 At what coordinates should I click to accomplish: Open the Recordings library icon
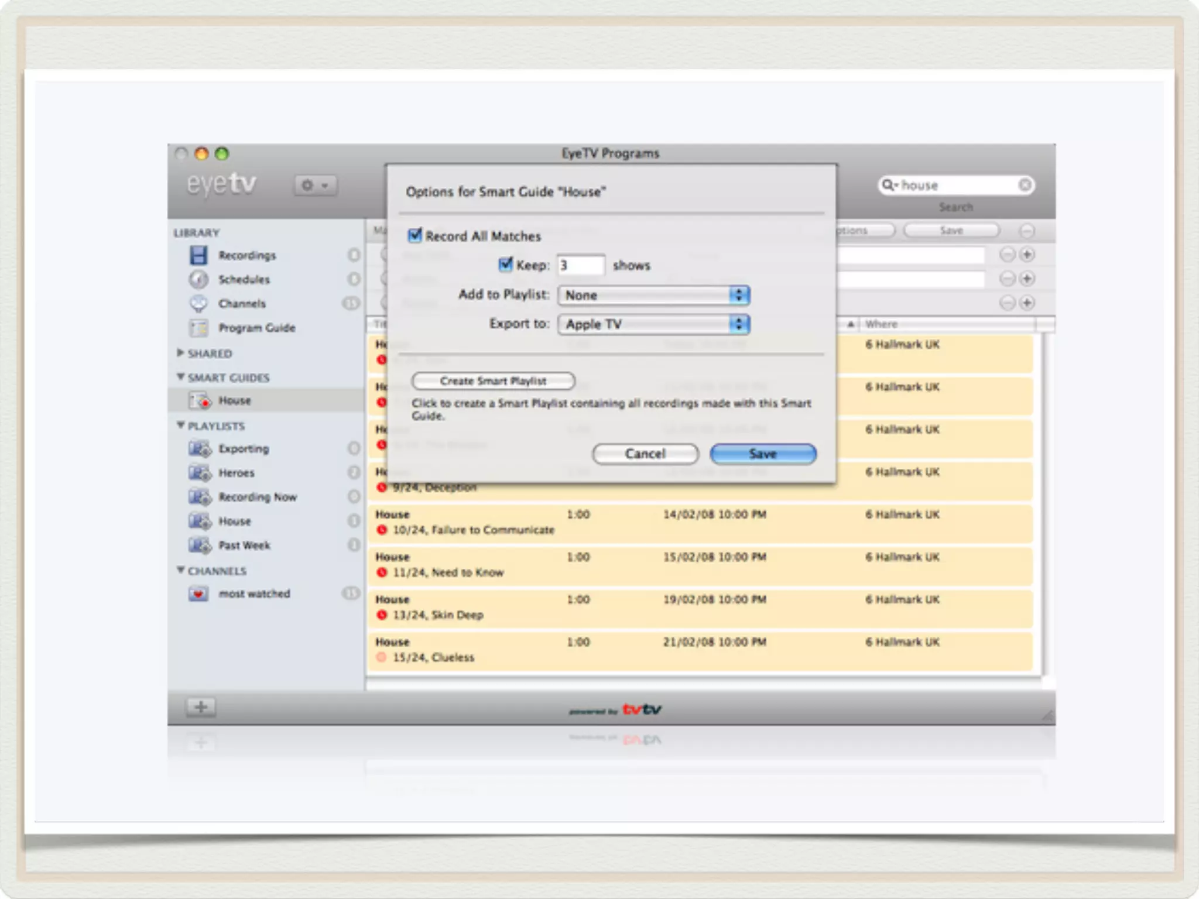(198, 255)
